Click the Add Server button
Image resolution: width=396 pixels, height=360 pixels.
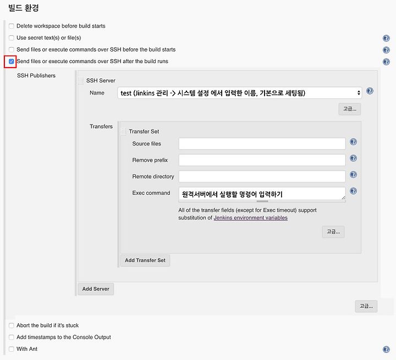click(96, 289)
